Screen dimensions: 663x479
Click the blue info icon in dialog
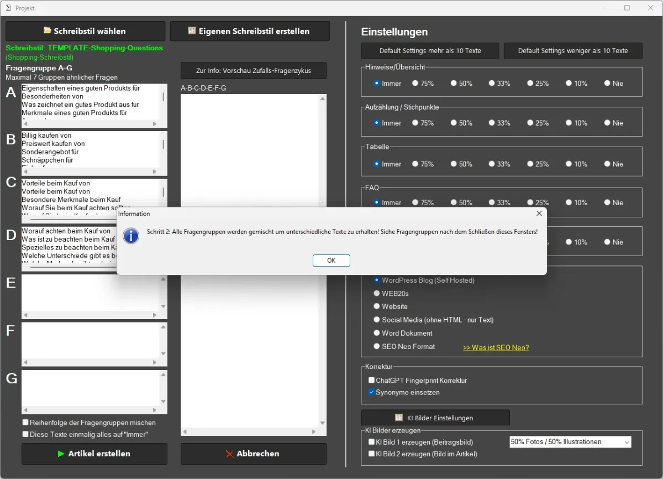(x=130, y=236)
